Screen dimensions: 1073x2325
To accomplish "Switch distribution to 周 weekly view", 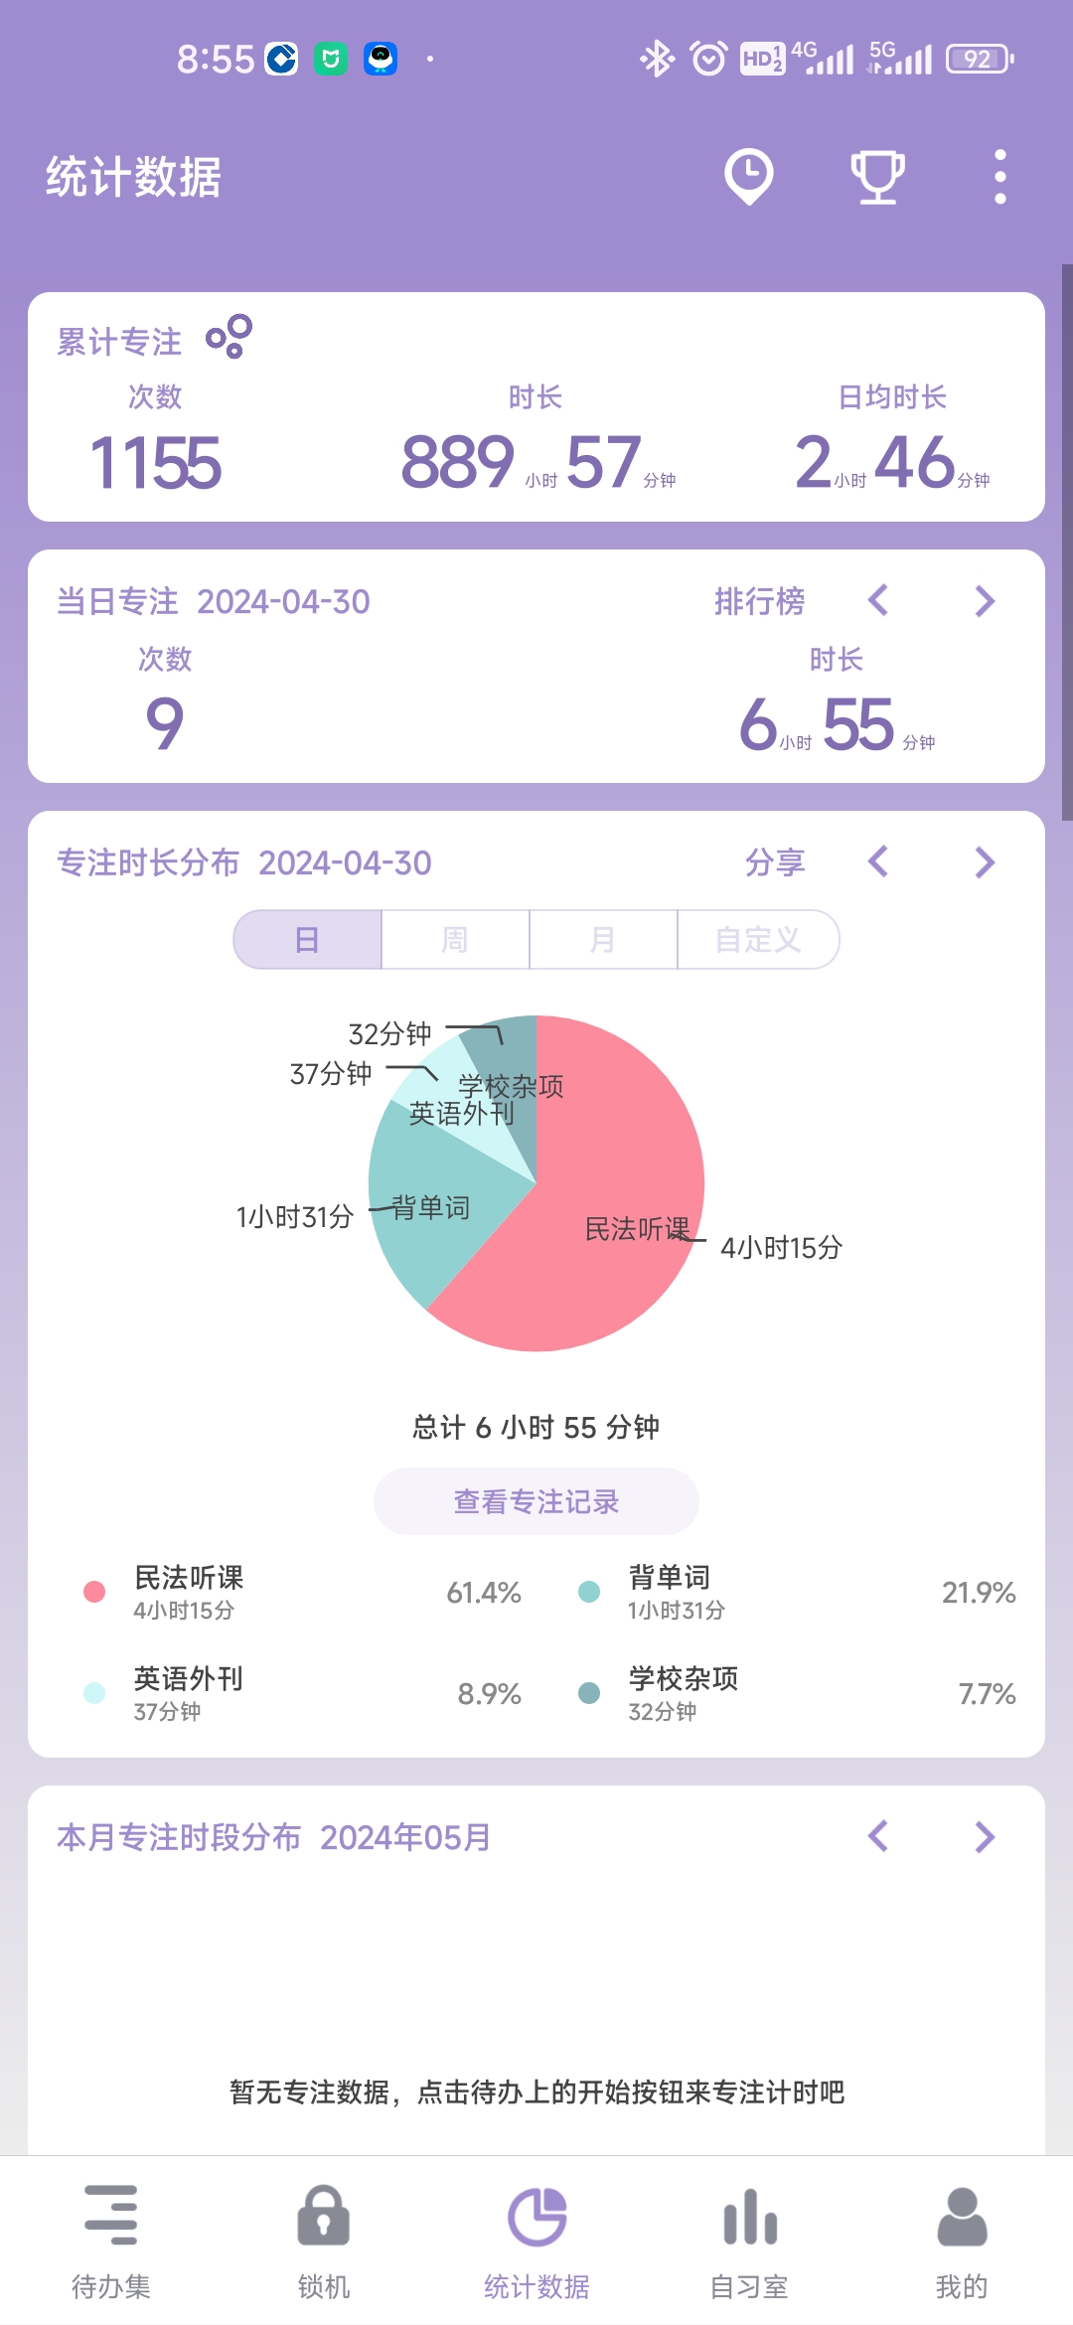I will pyautogui.click(x=455, y=939).
